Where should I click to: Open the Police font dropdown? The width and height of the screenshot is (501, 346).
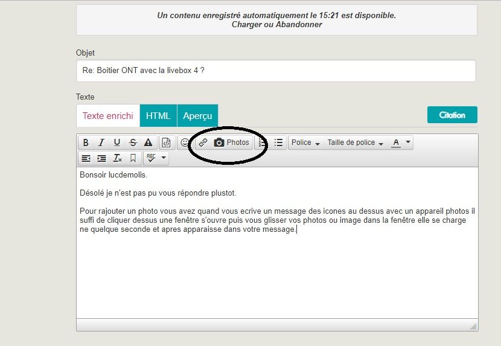click(305, 143)
